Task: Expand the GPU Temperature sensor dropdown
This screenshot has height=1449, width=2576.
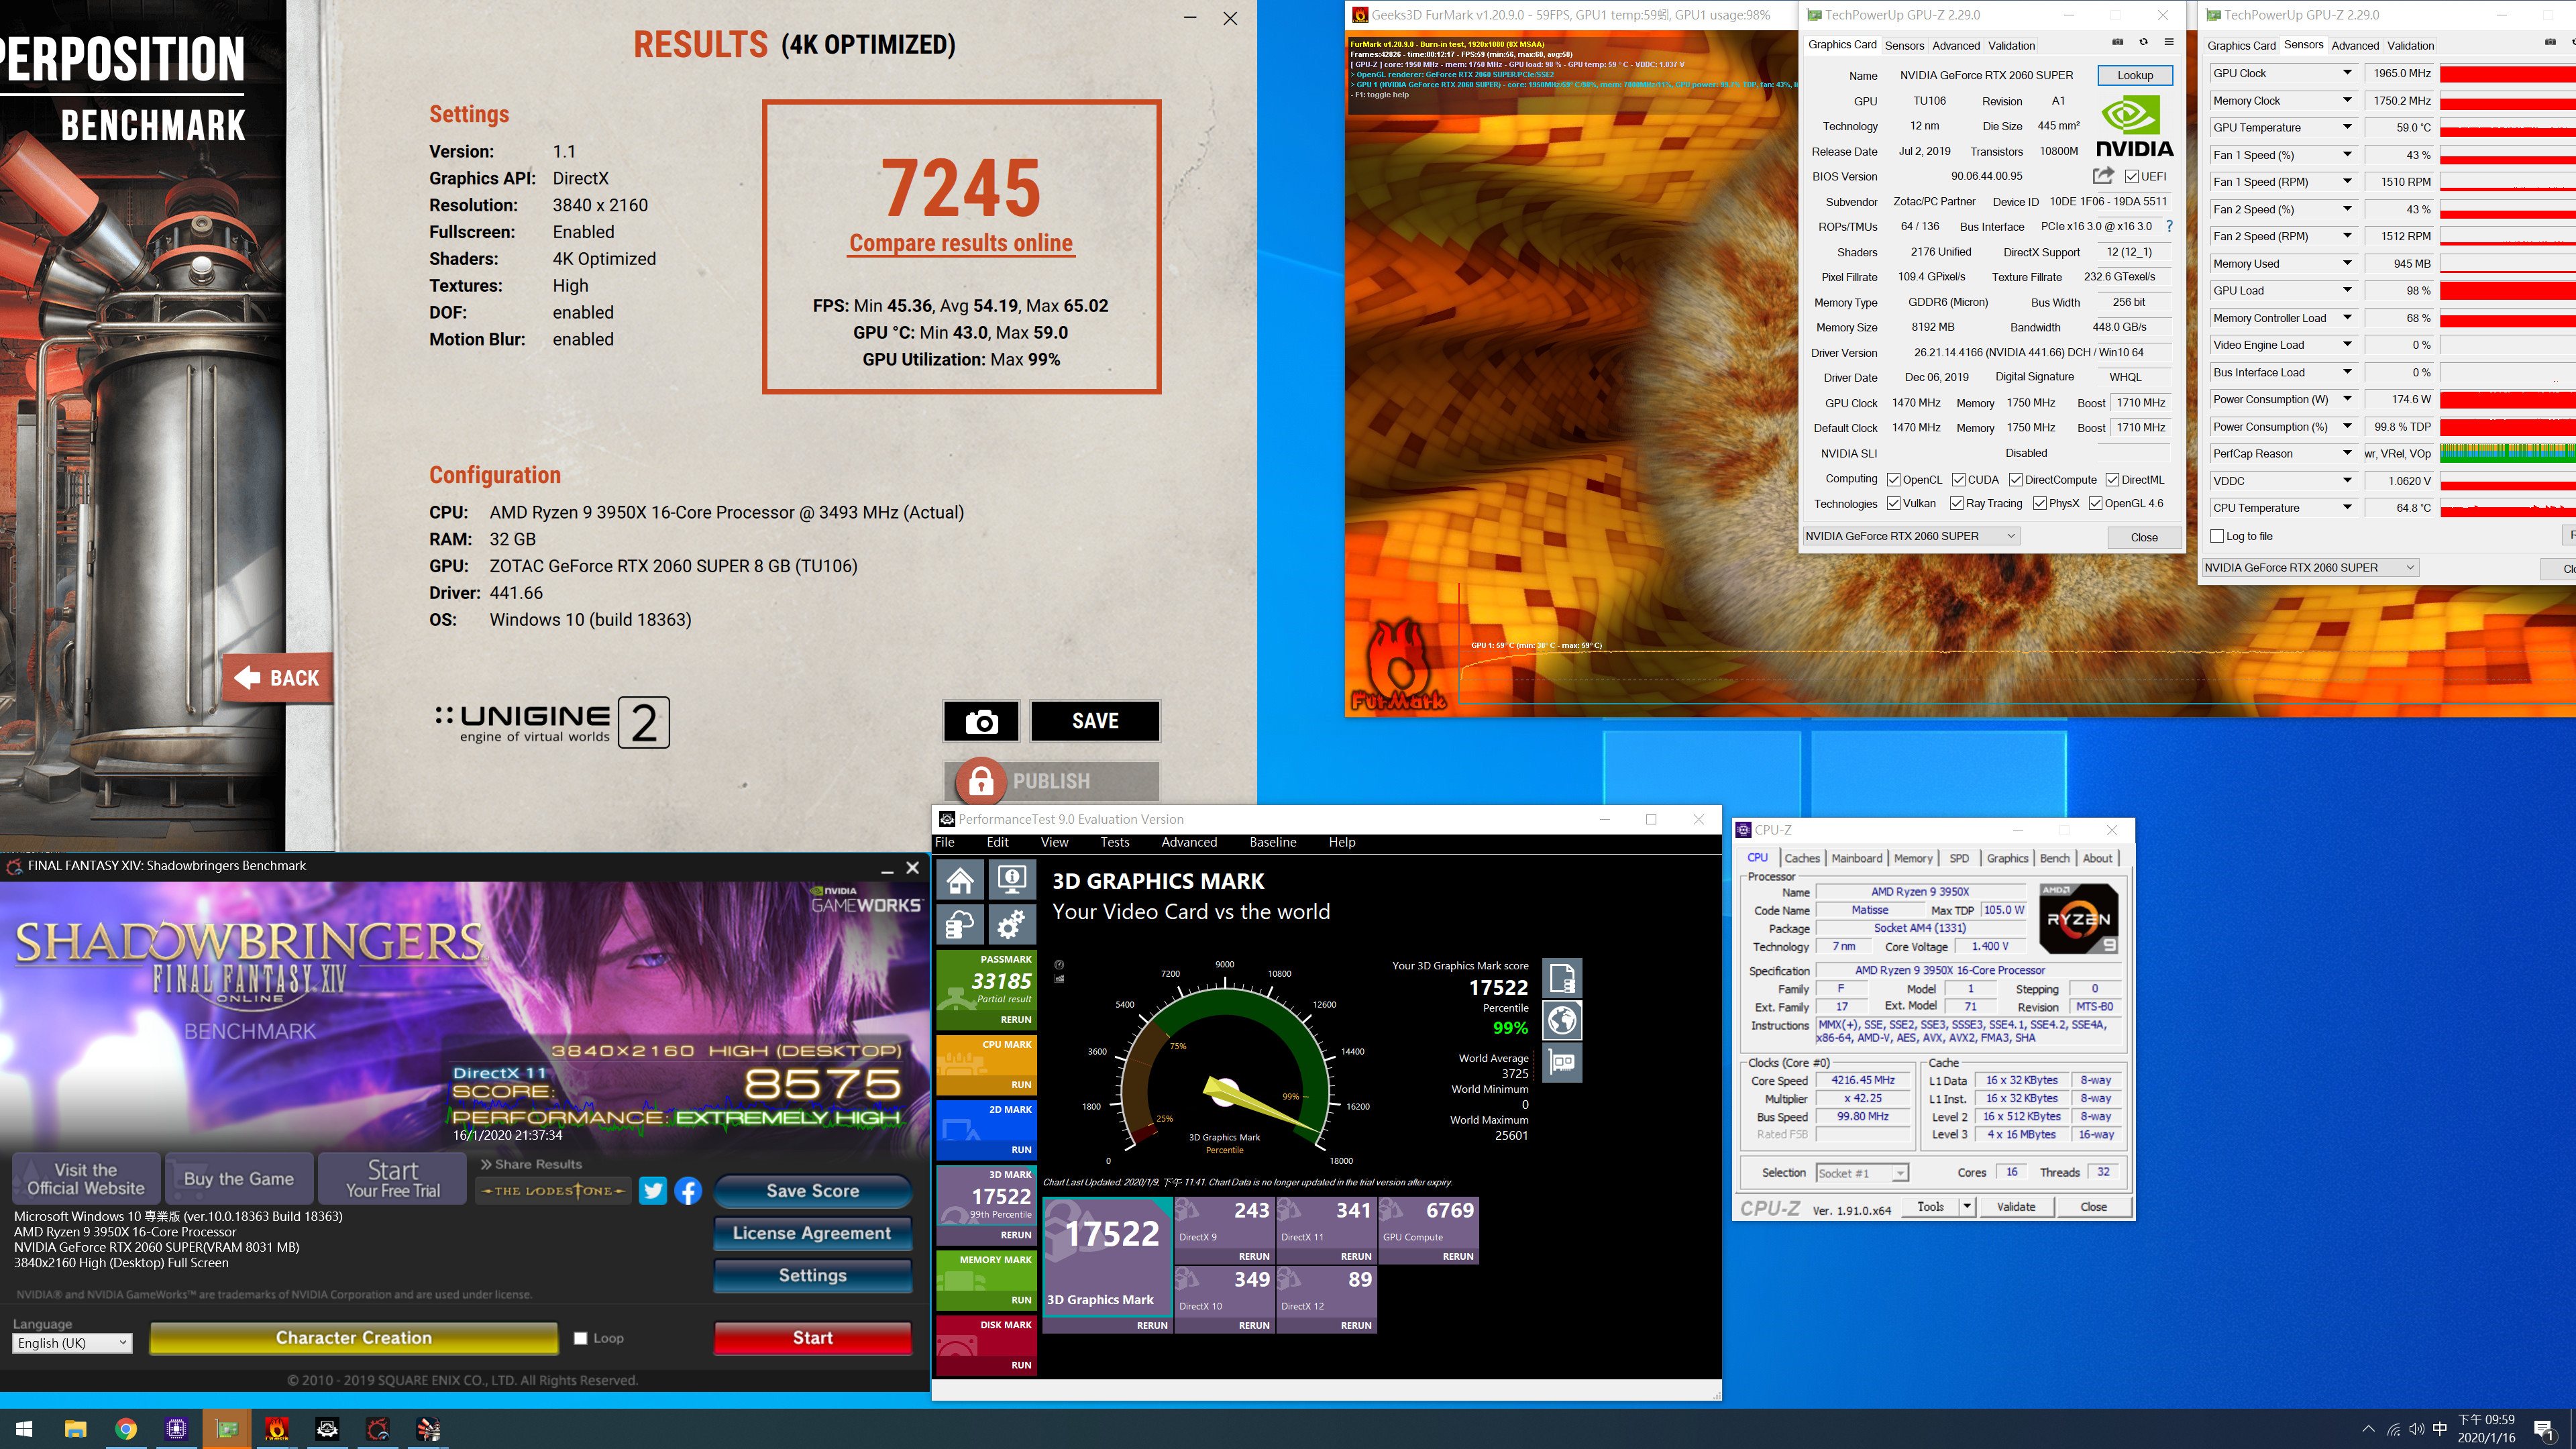Action: coord(2347,127)
